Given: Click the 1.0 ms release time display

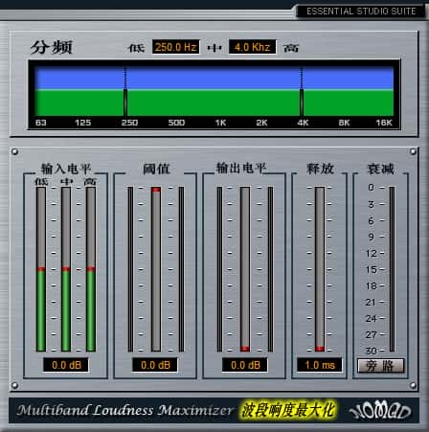Looking at the screenshot, I should 320,365.
